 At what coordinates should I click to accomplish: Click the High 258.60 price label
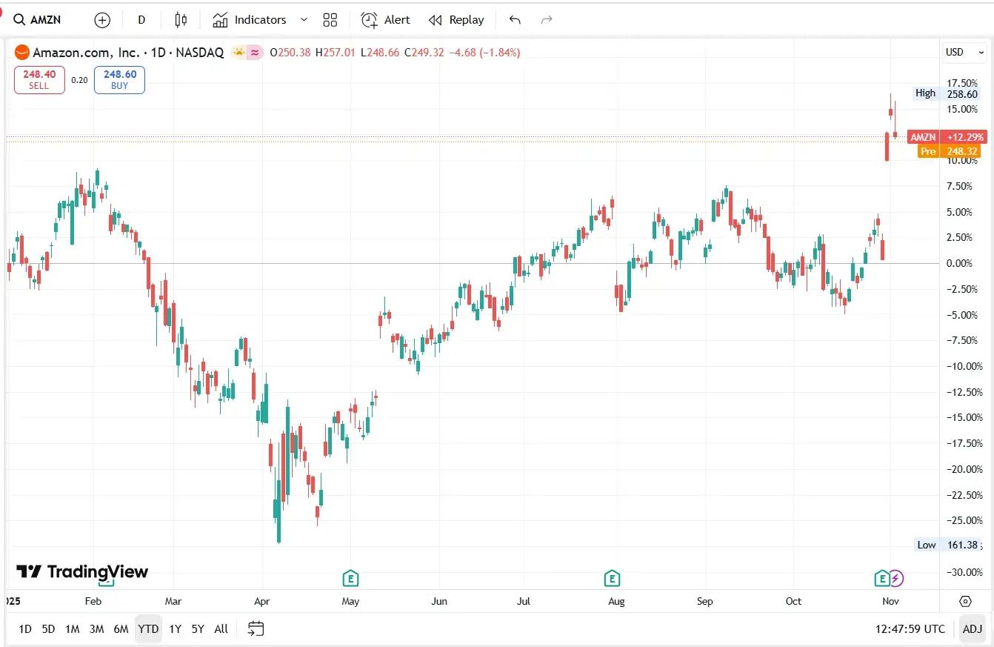pos(947,93)
